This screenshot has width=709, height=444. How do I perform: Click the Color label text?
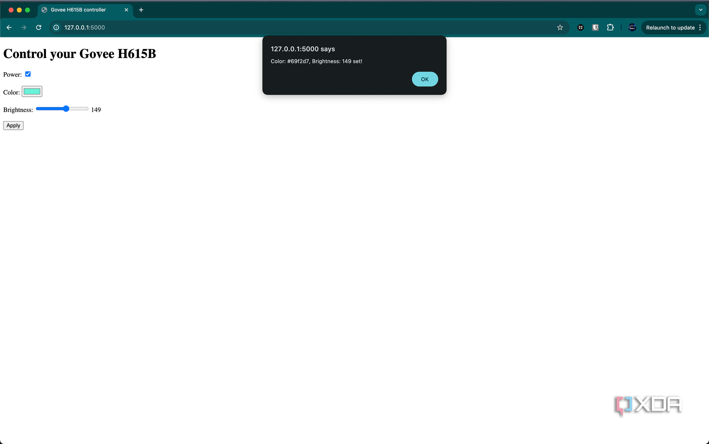[x=12, y=92]
